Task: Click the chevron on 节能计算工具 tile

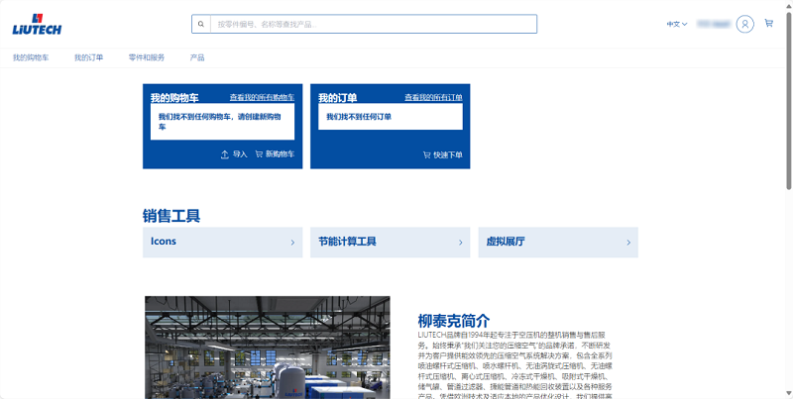Action: click(461, 243)
